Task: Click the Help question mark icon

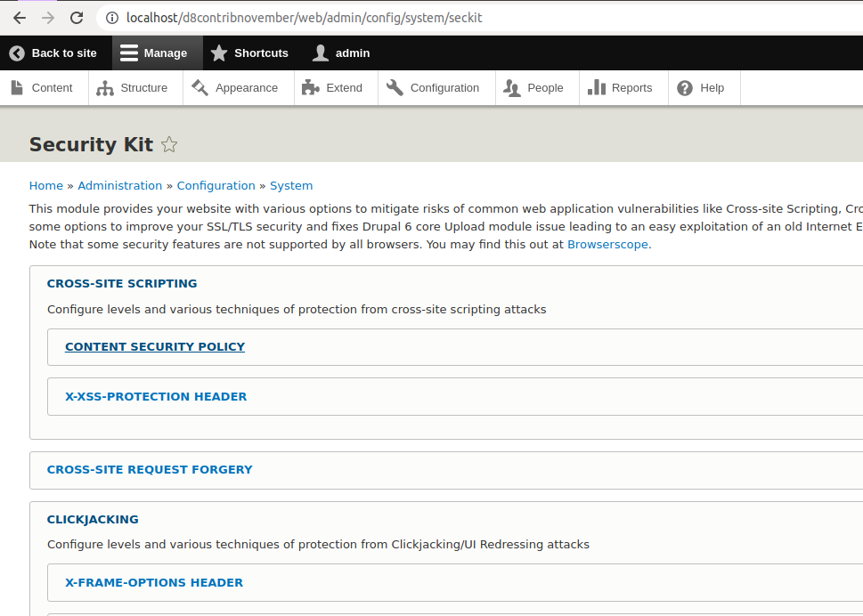Action: click(x=683, y=87)
